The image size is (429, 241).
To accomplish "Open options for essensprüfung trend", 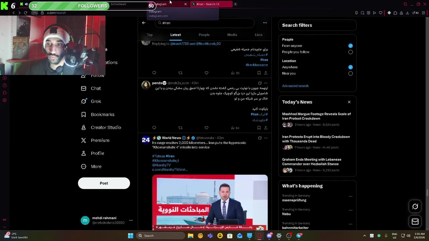I will (x=351, y=196).
